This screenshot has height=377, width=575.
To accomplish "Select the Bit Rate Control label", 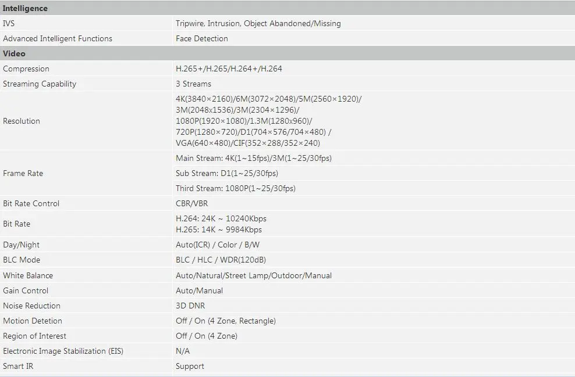I will tap(31, 203).
